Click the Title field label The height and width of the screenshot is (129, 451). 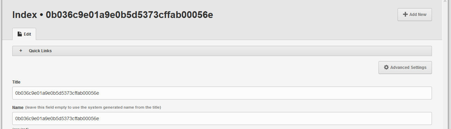pyautogui.click(x=17, y=82)
